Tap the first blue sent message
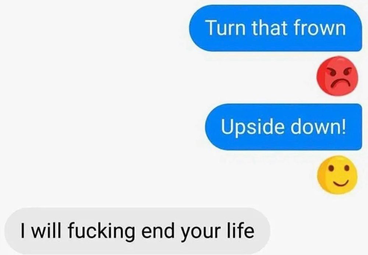368x255 pixels. [x=276, y=28]
